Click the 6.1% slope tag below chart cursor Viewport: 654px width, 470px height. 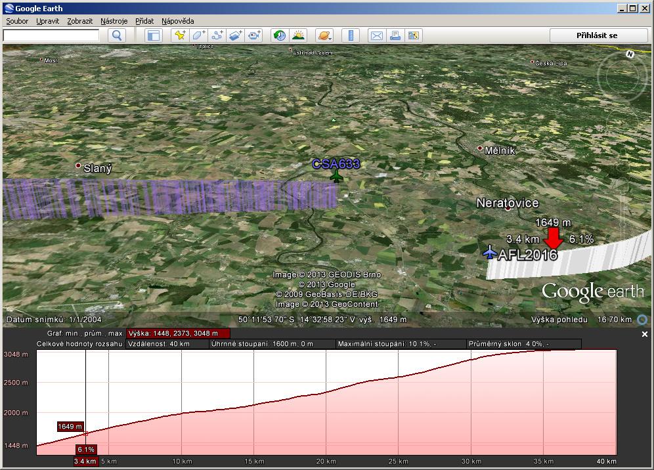(x=86, y=450)
